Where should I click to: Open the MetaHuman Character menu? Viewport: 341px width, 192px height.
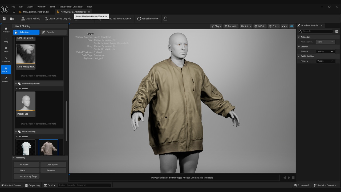coord(71,7)
